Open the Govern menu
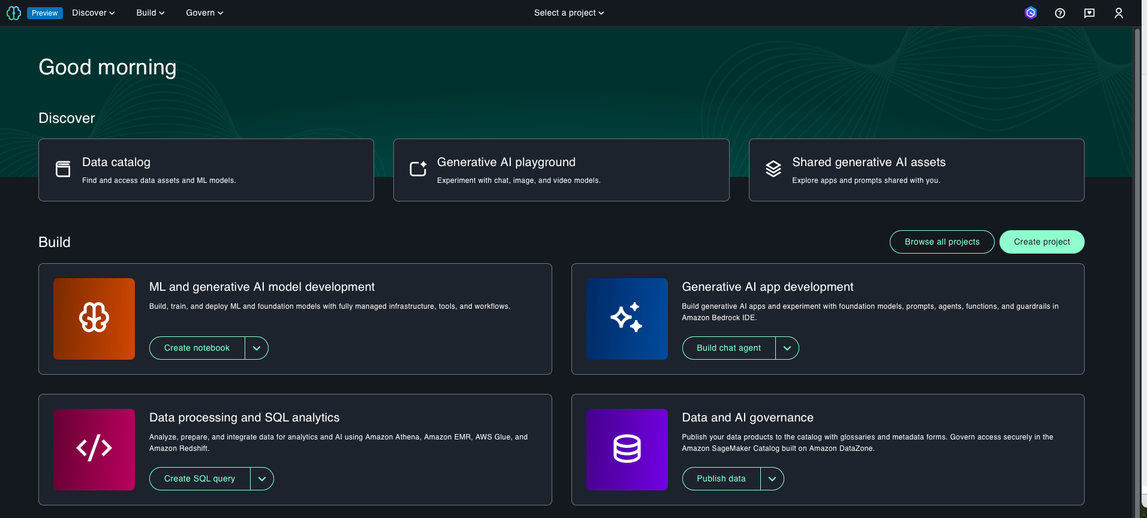 coord(204,13)
